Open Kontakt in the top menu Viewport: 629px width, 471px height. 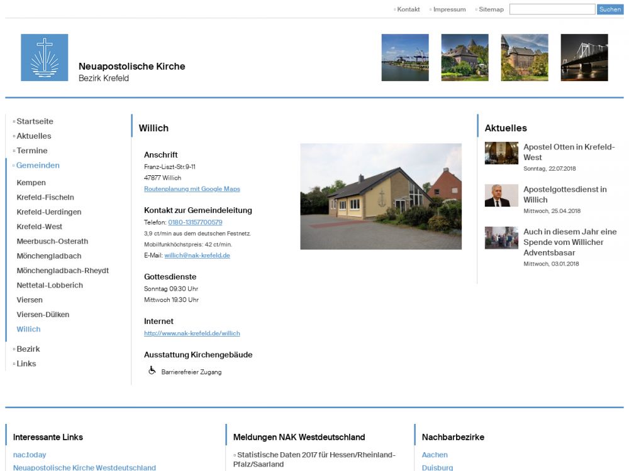point(408,9)
